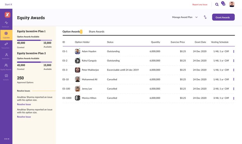The width and height of the screenshot is (242, 144).
Task: Open the user profile avatar
Action: (x=232, y=4)
